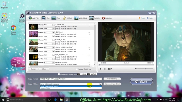
Task: Expand Channel dropdown for CORALINE.m4v
Action: tap(53, 25)
